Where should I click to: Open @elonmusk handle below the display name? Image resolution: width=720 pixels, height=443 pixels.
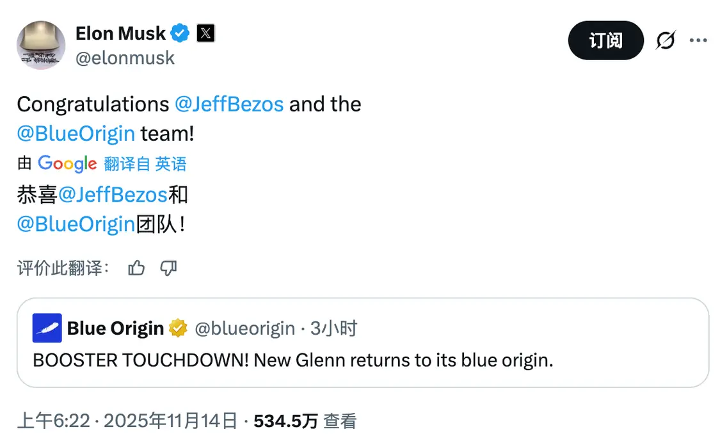tap(125, 58)
